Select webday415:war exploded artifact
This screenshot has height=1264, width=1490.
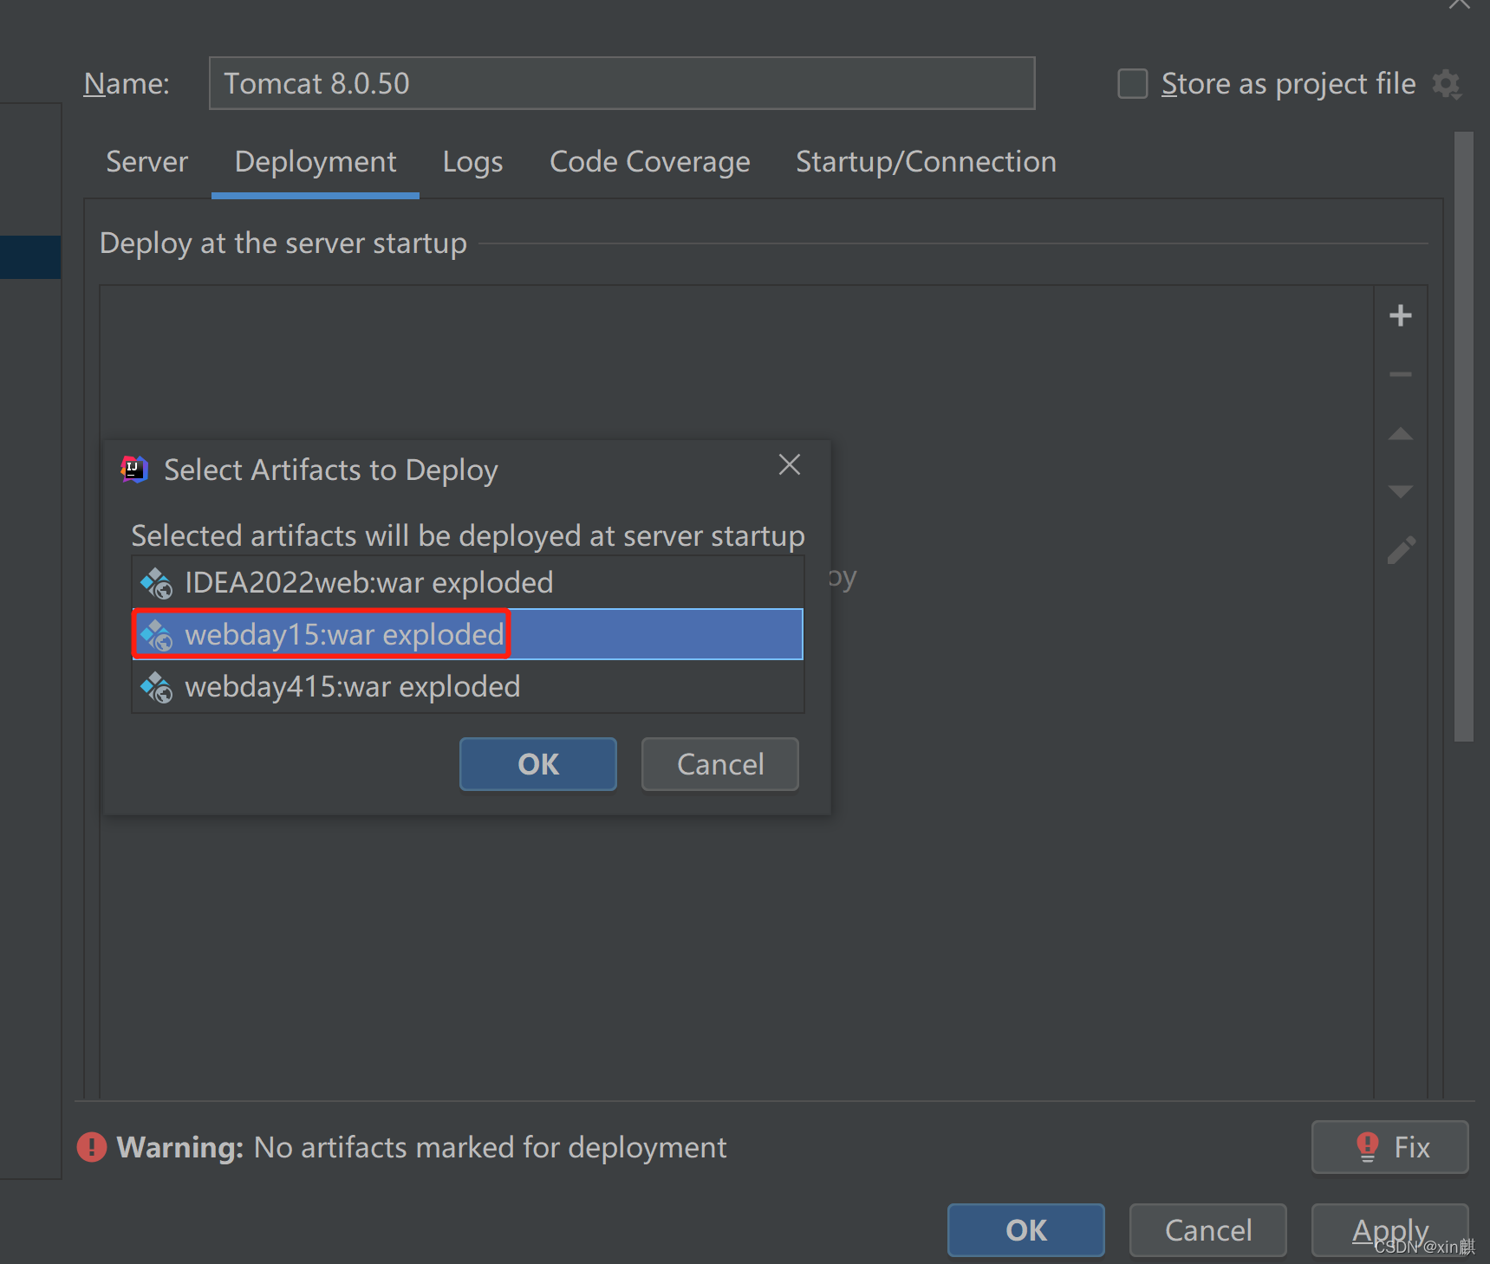click(468, 686)
